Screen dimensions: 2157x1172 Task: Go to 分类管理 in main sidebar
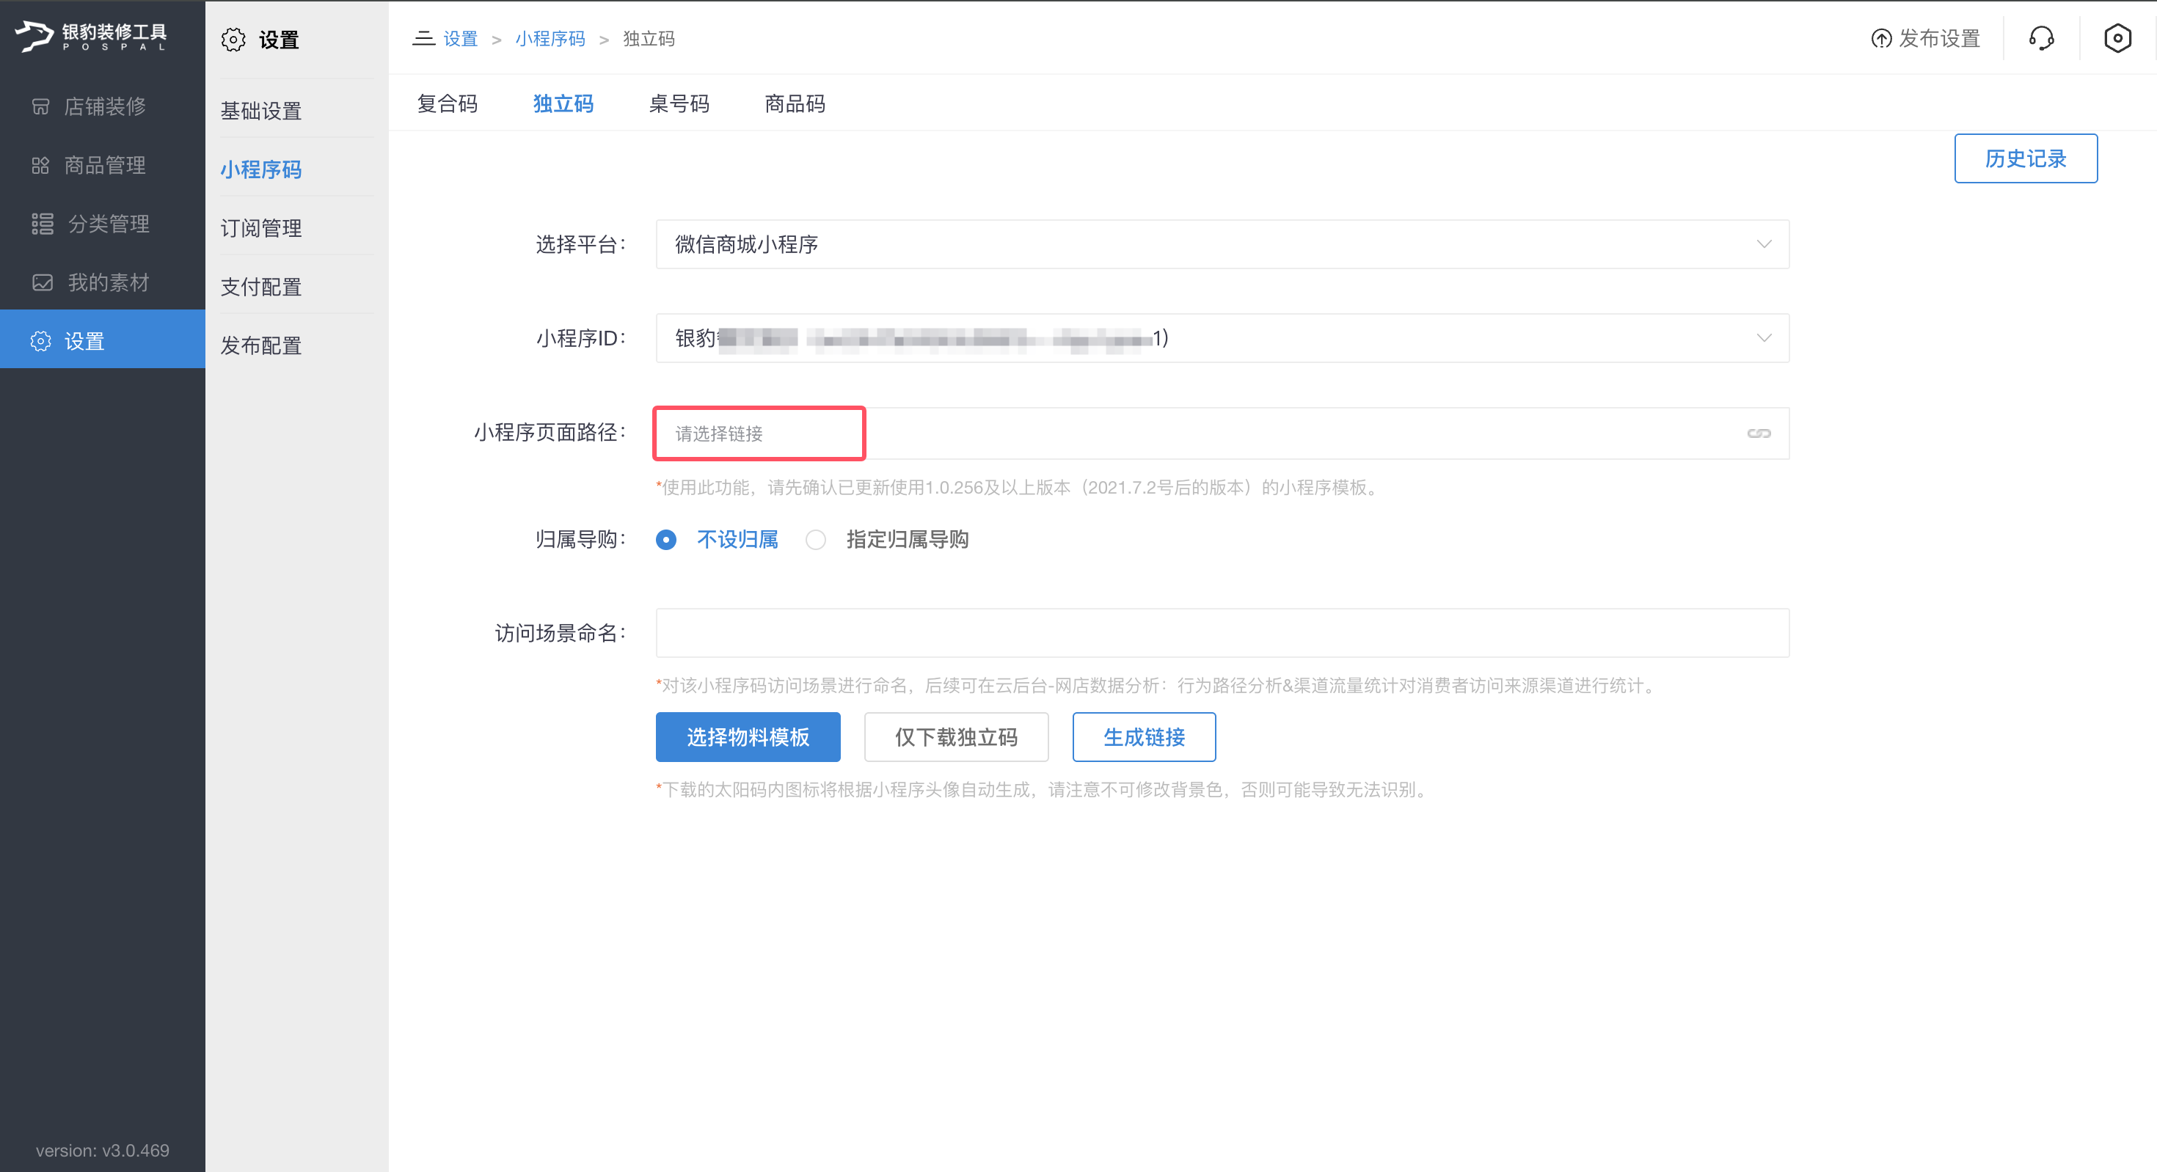[x=102, y=224]
